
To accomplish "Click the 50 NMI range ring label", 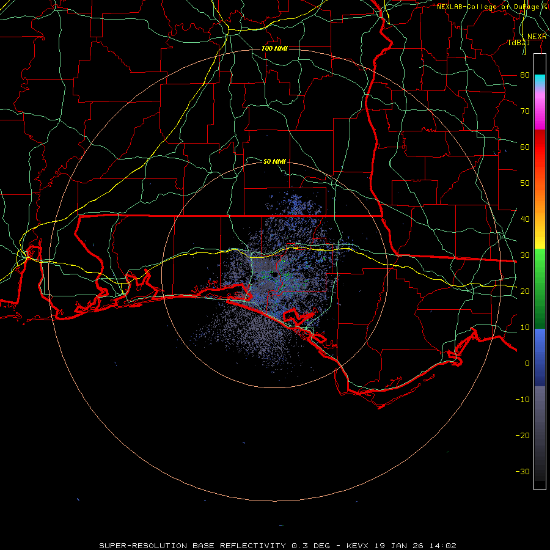I will pos(274,161).
